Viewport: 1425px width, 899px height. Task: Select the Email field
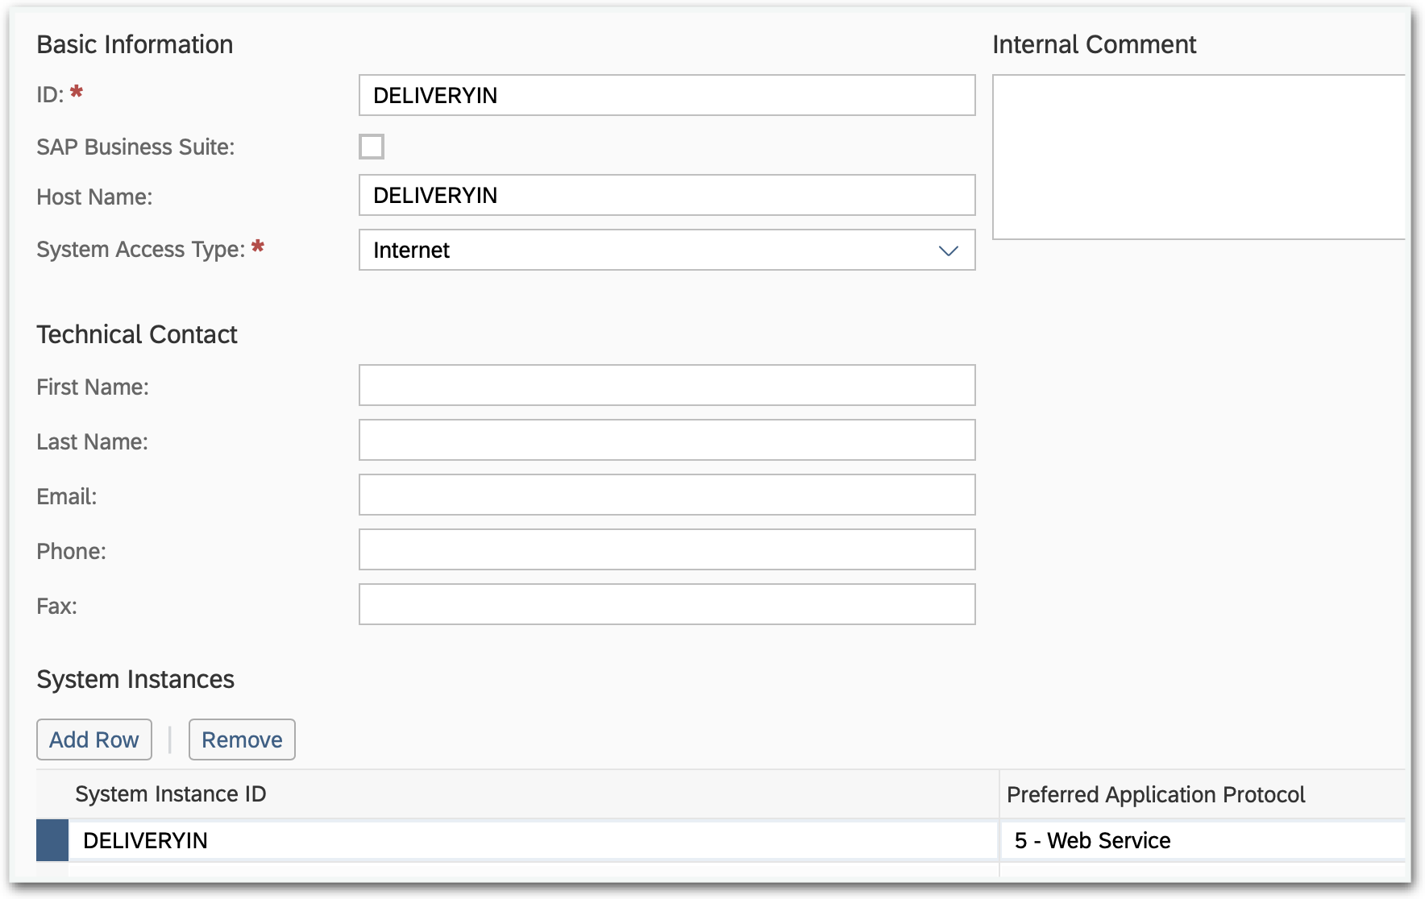pos(667,495)
